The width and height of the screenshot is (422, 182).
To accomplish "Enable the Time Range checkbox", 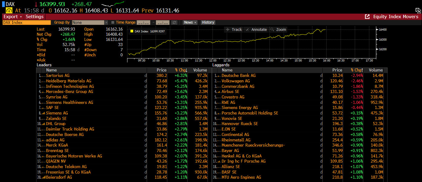I will [113, 22].
